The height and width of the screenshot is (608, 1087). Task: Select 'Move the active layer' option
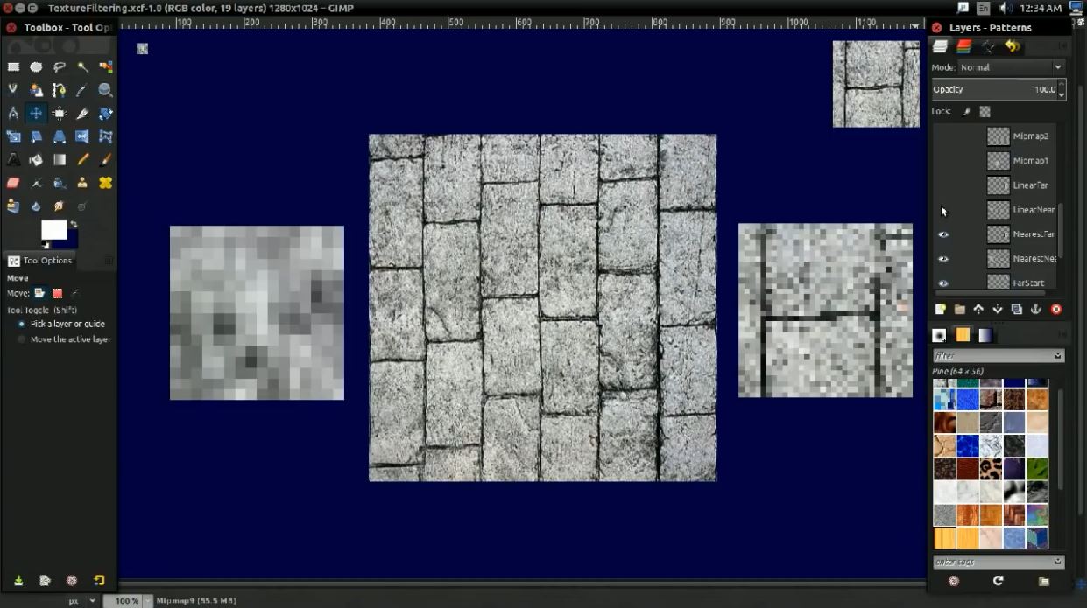22,339
